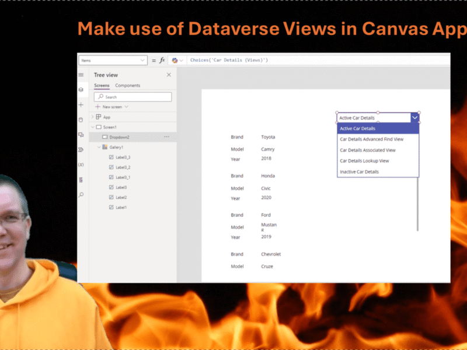Switch to the Components tab
Viewport: 467px width, 350px height.
(x=127, y=85)
